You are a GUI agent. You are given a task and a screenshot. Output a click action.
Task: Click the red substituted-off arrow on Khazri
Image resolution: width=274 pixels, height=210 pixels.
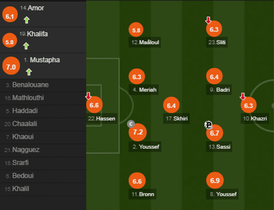243,96
